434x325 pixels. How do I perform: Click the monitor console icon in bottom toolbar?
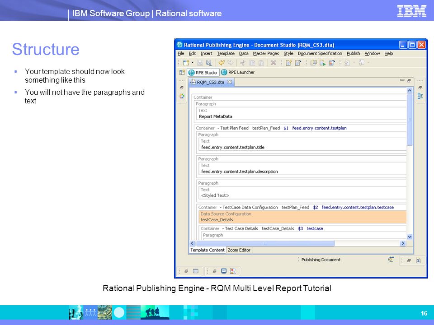coord(224,271)
